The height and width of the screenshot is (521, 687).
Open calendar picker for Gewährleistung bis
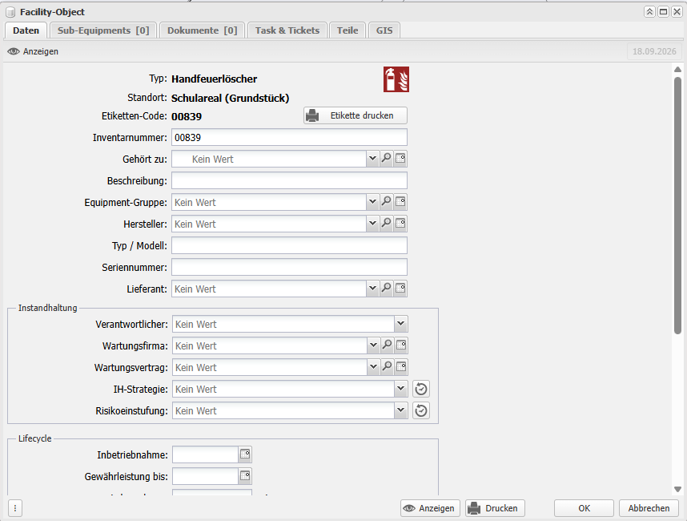click(x=245, y=476)
